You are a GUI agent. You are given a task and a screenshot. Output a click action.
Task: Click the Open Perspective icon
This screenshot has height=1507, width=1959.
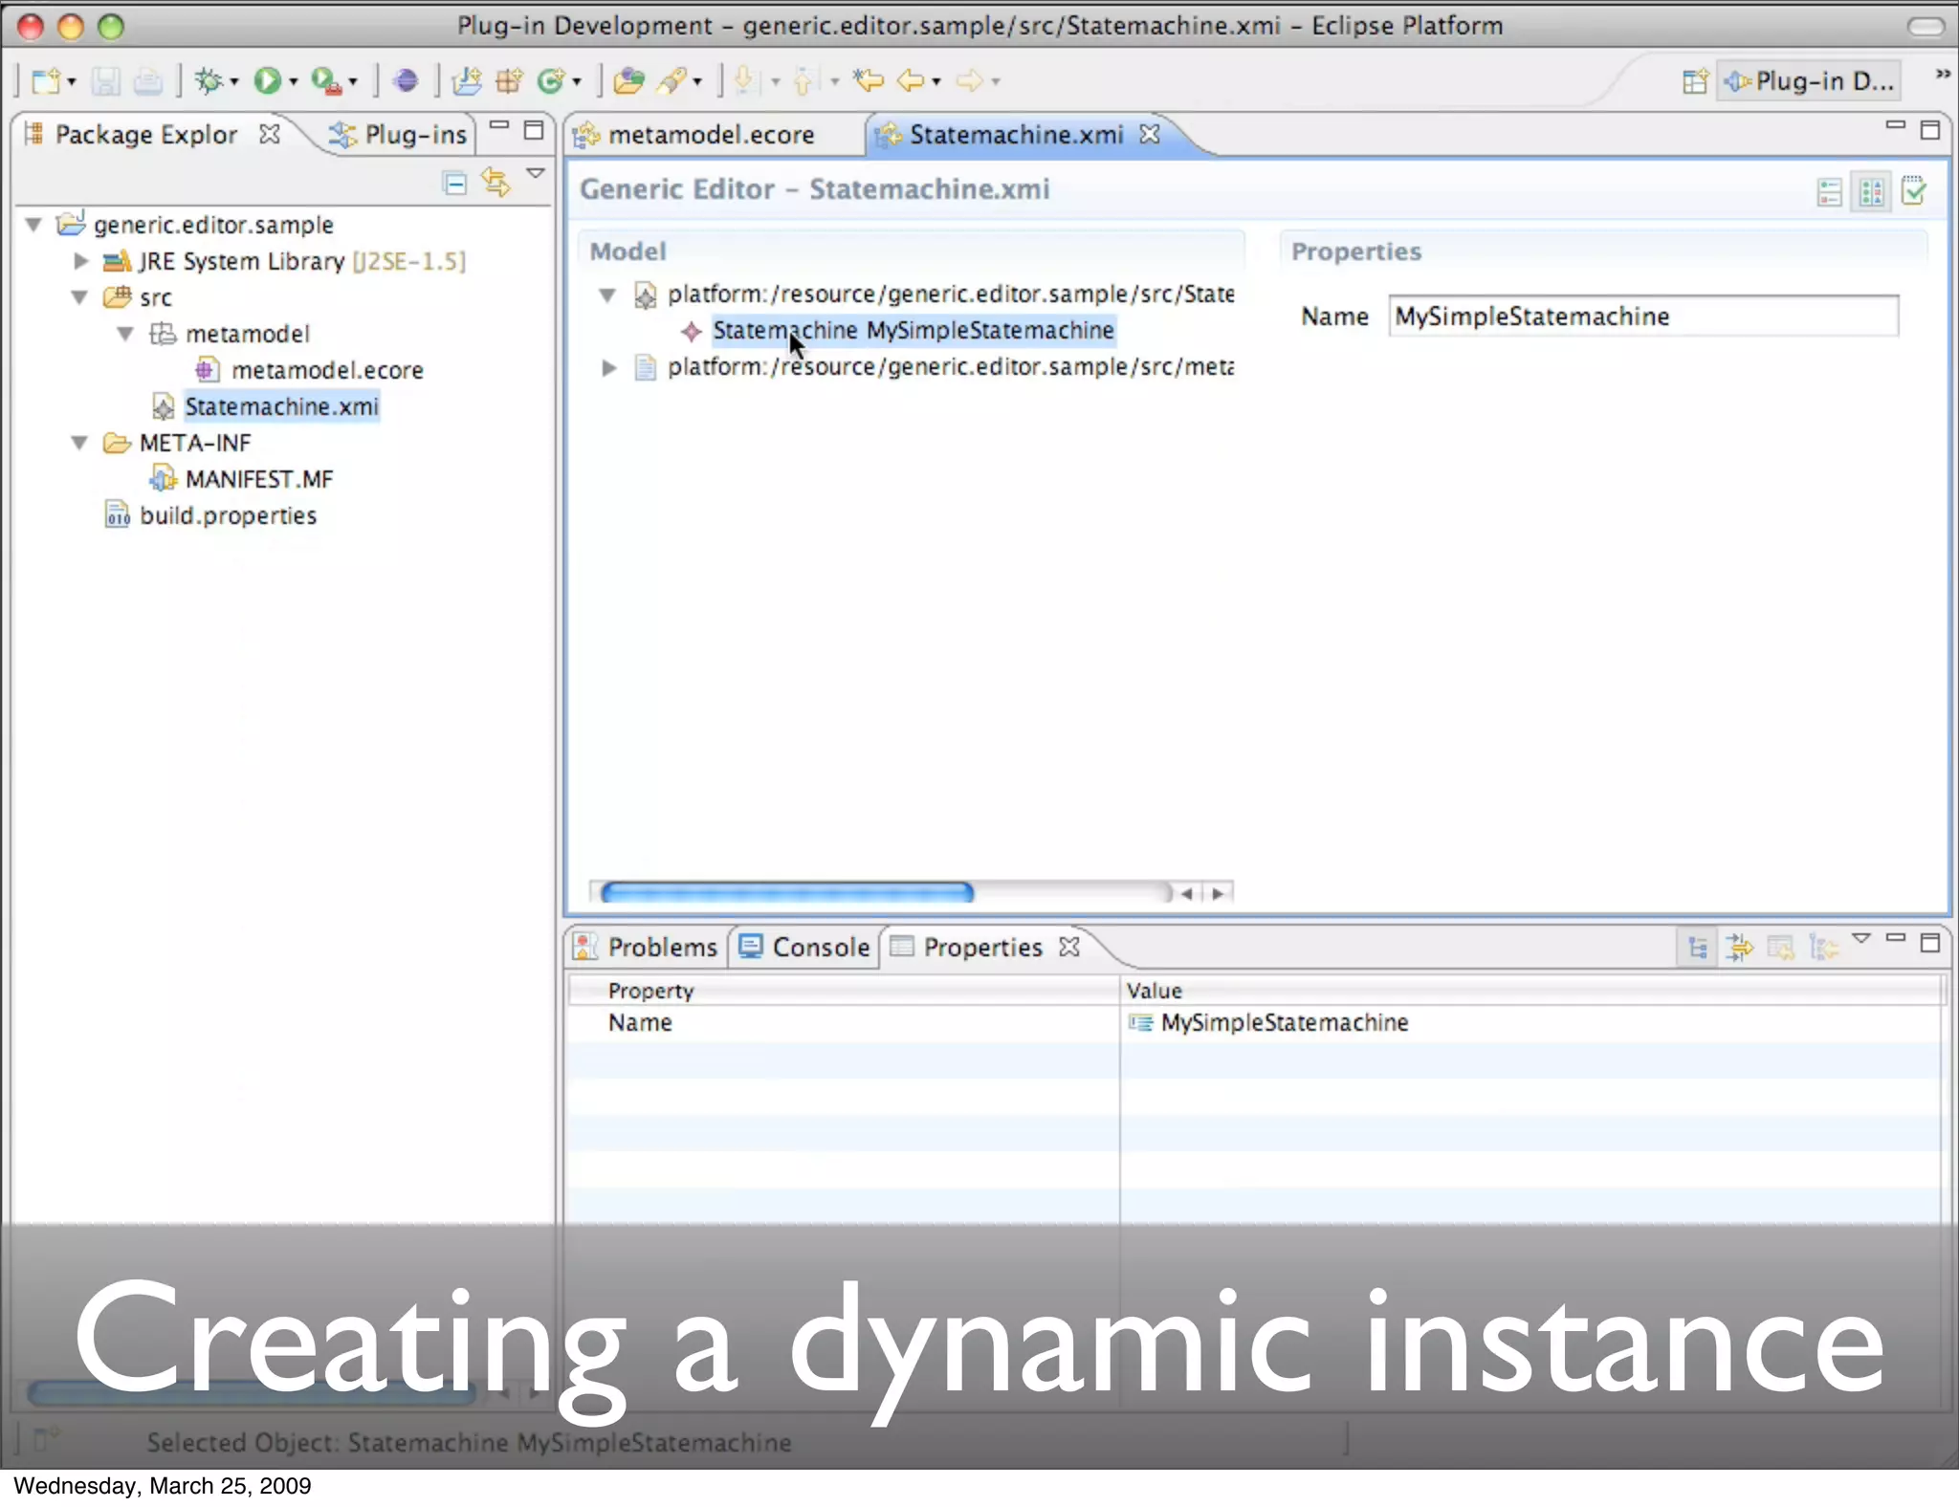[1694, 82]
